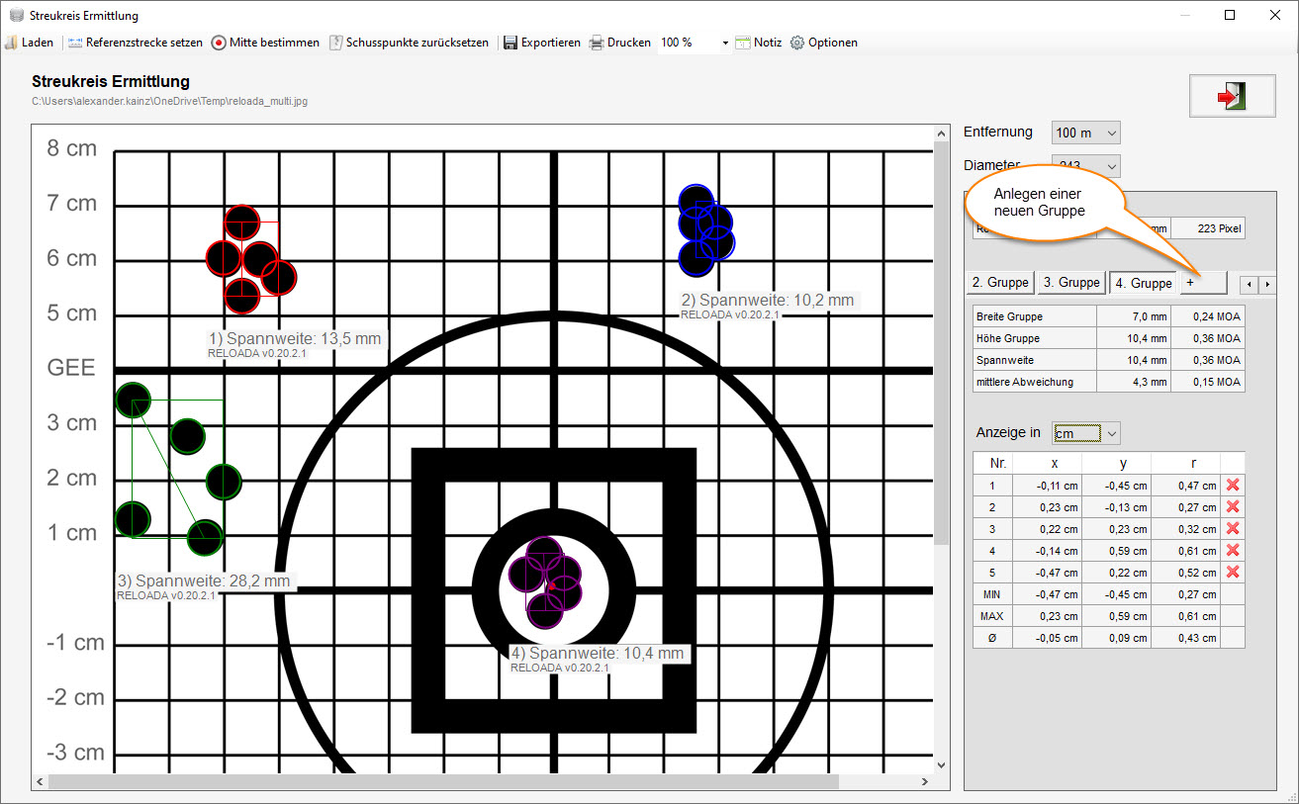Viewport: 1299px width, 804px height.
Task: Click the red exit door icon button
Action: [x=1232, y=95]
